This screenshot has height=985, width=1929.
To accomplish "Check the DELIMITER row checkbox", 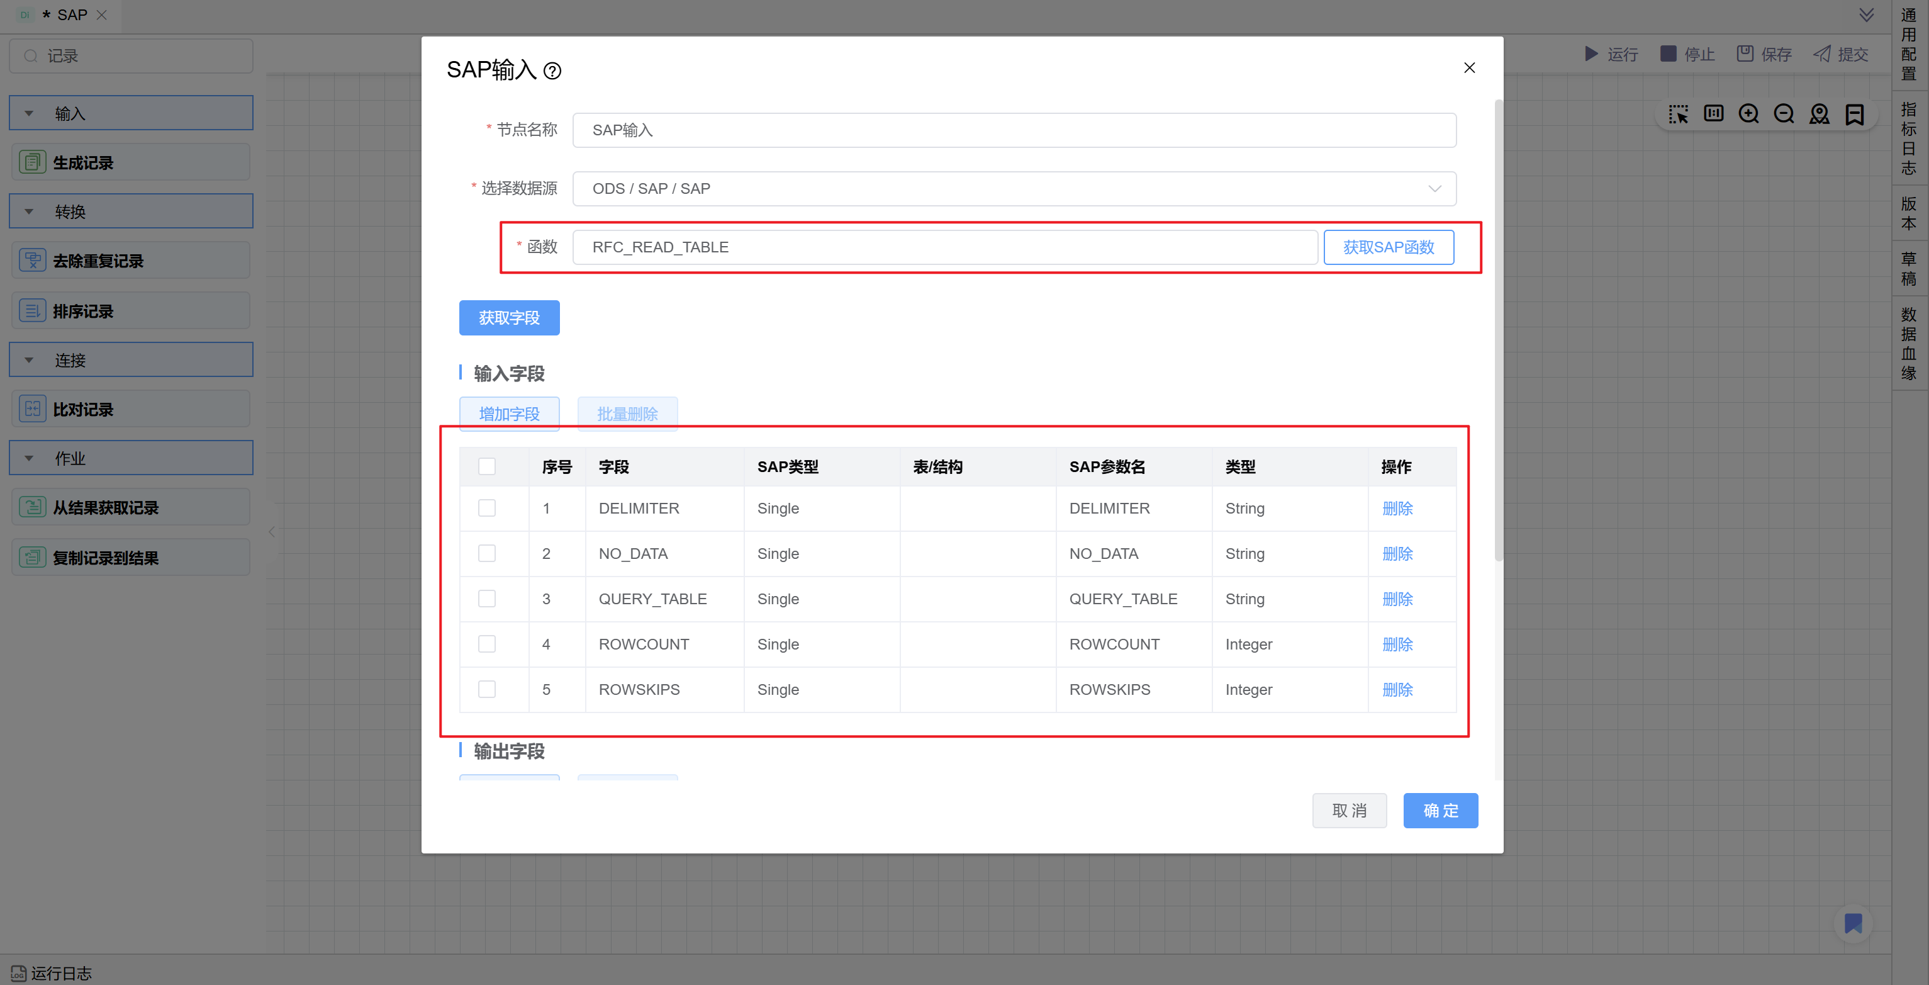I will 487,508.
